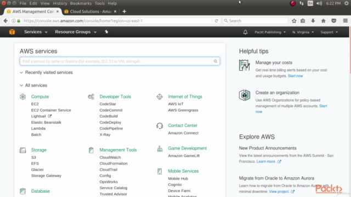Click Start now under Manage your costs

pos(295,76)
